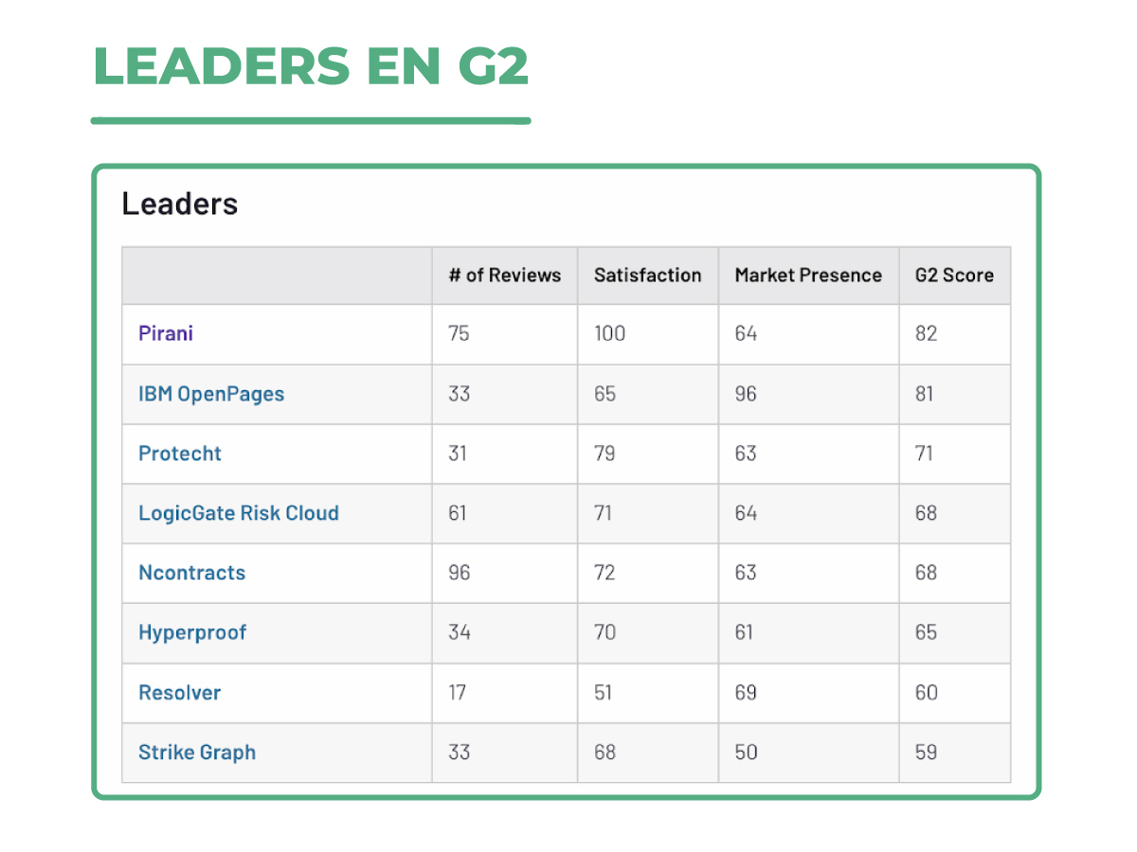Image resolution: width=1137 pixels, height=852 pixels.
Task: Select IBM OpenPages Market Presence value 96
Action: coord(746,394)
